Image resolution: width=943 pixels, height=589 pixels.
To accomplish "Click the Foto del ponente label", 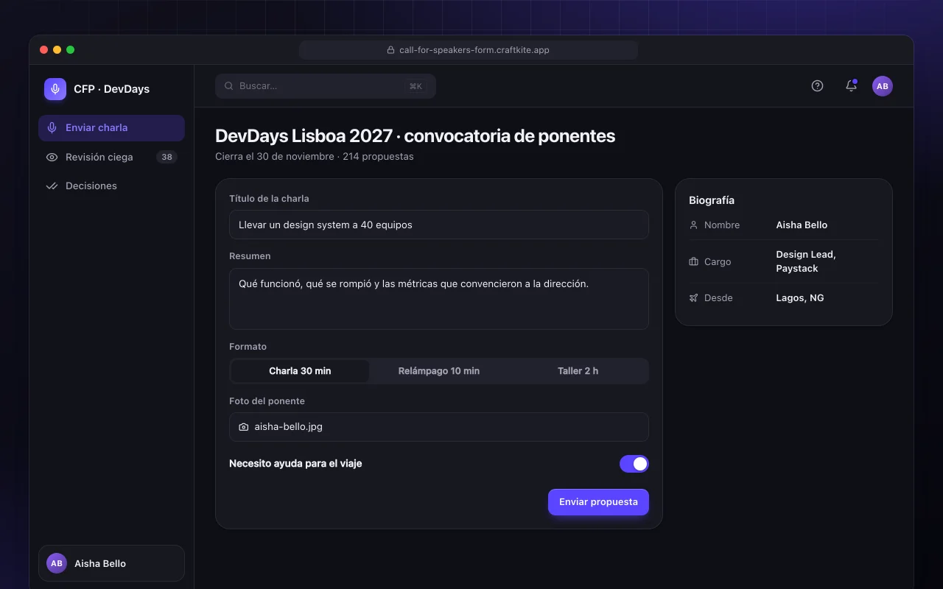I will (x=267, y=401).
